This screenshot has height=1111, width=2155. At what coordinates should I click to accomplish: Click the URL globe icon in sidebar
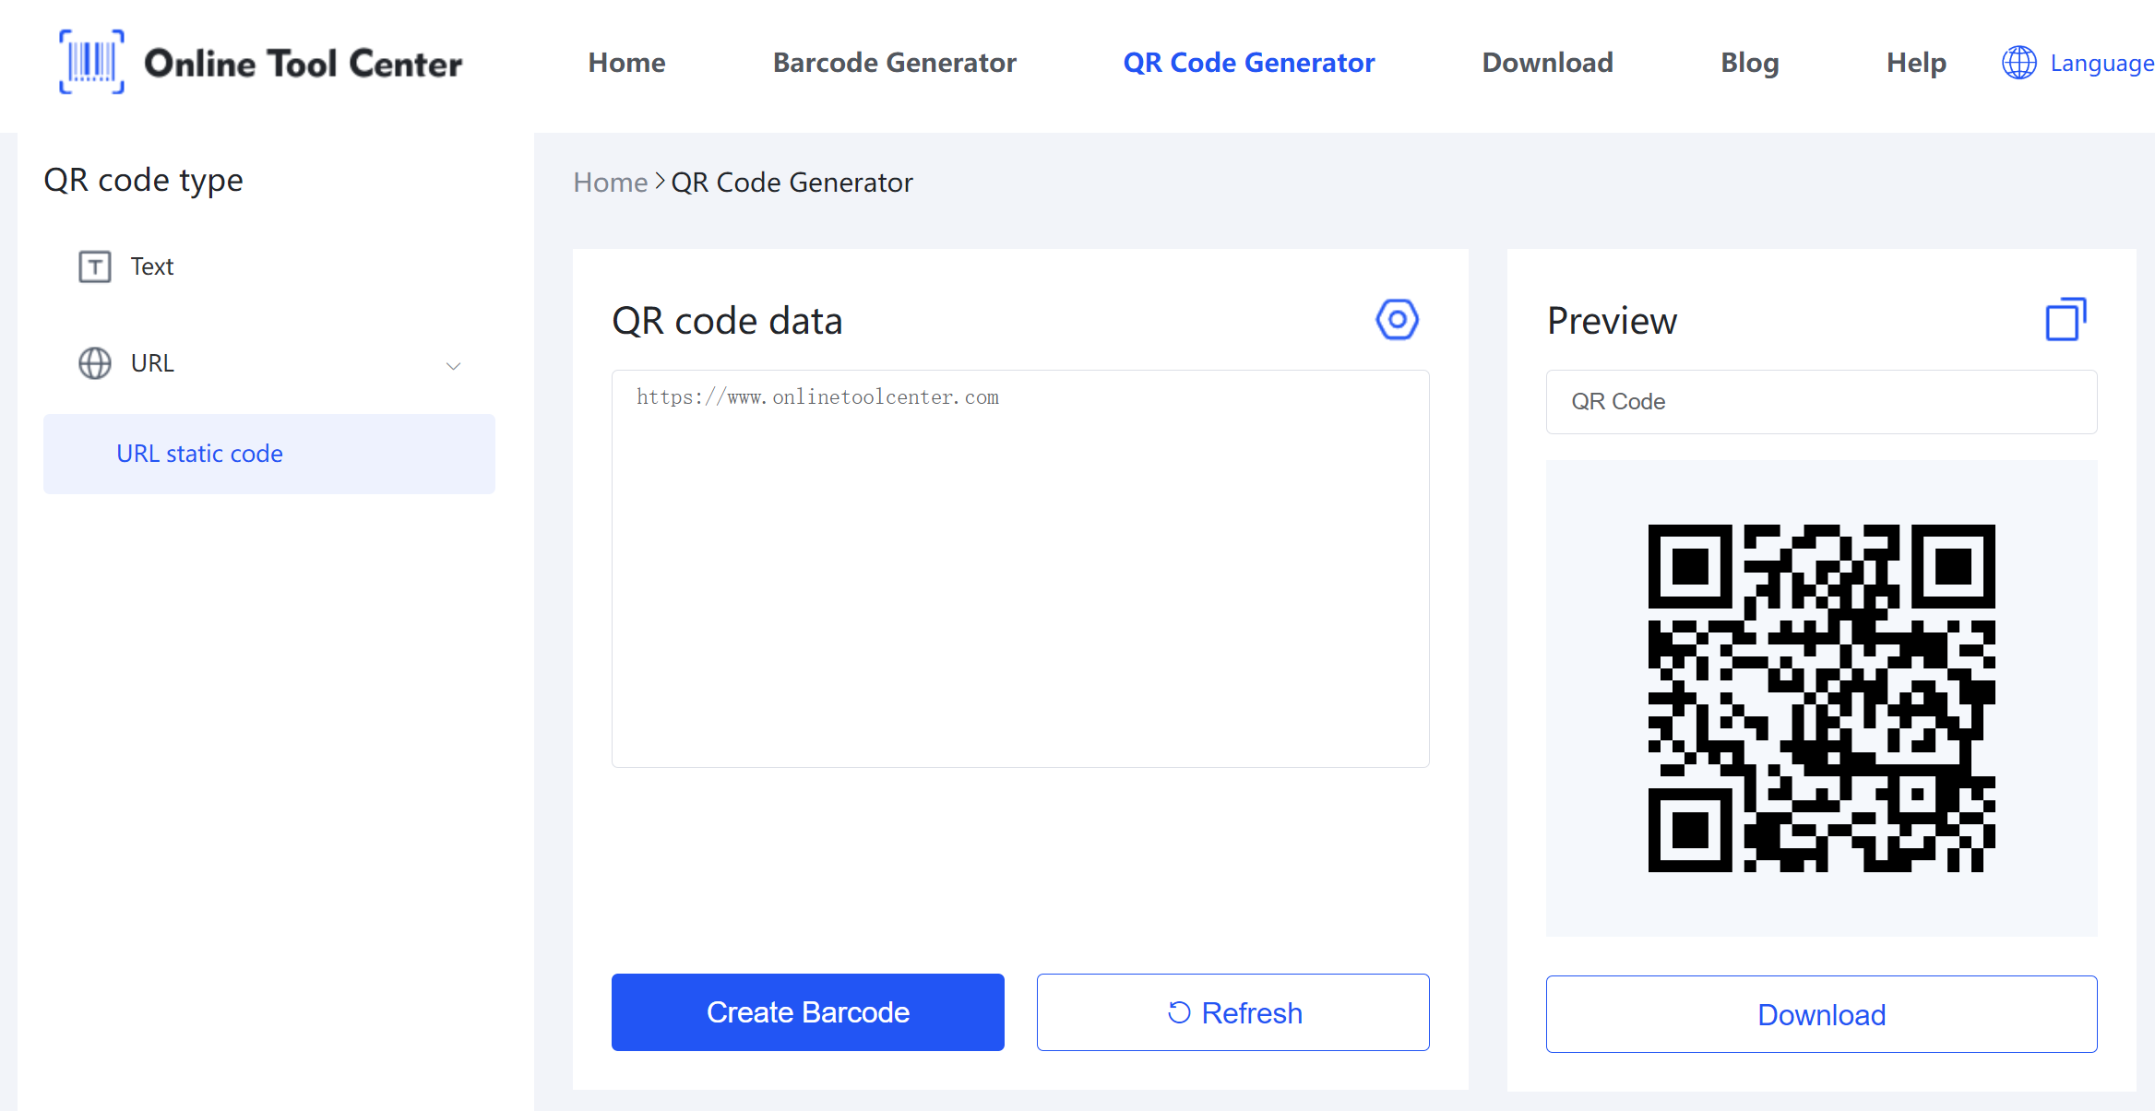[x=95, y=362]
